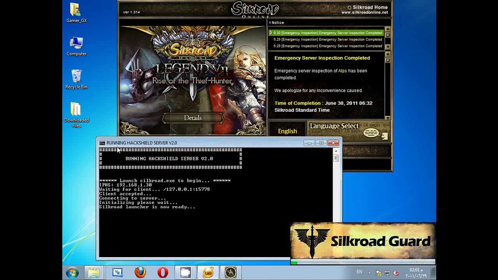Open the taskbar clock and date

point(416,273)
